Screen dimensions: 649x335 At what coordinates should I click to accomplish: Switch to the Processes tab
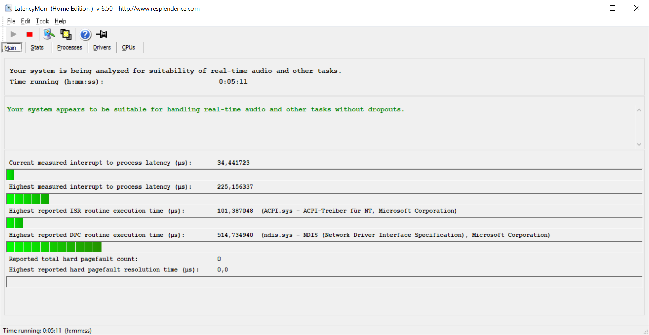[70, 47]
